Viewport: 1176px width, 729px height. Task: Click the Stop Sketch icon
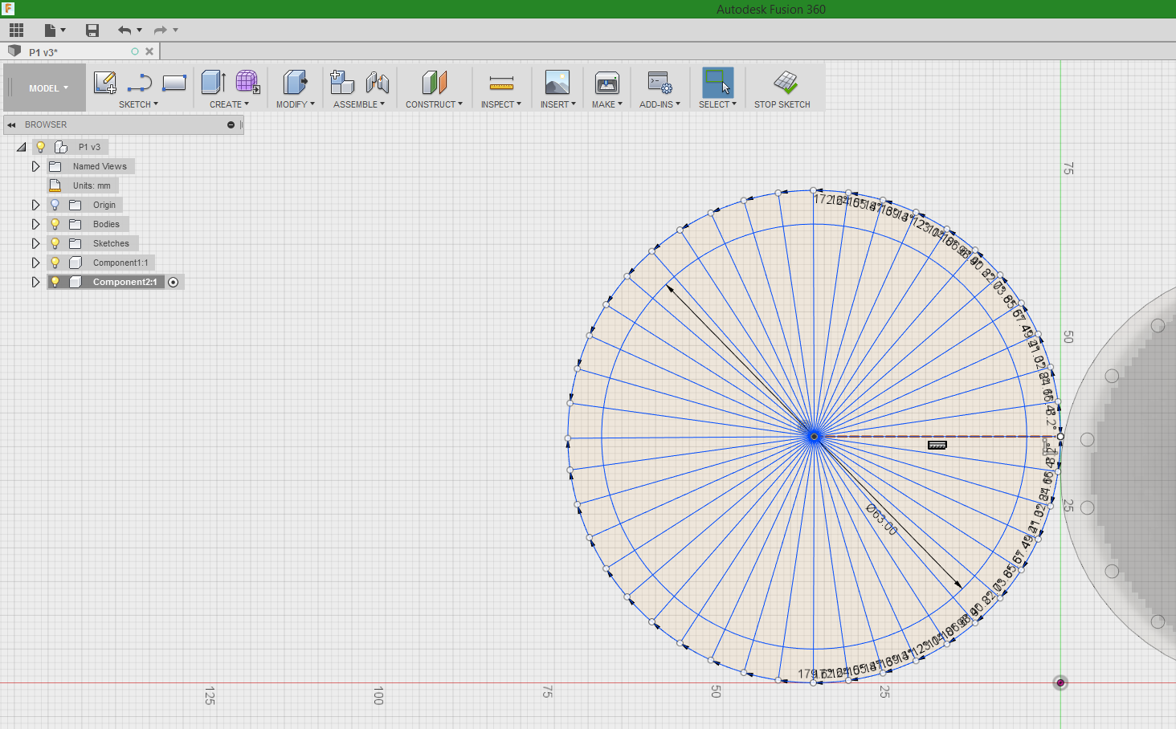pos(786,83)
